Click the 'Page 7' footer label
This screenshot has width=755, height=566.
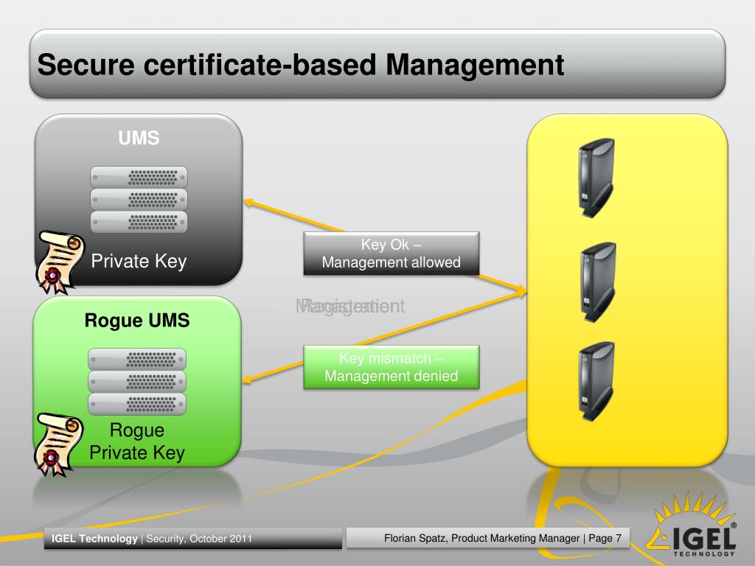click(605, 538)
